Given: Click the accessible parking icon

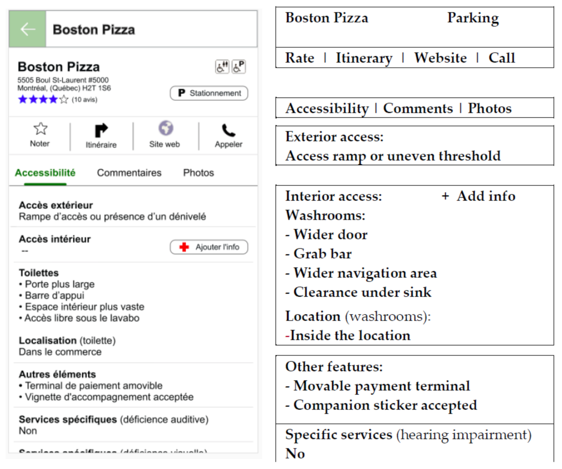Looking at the screenshot, I should (238, 66).
